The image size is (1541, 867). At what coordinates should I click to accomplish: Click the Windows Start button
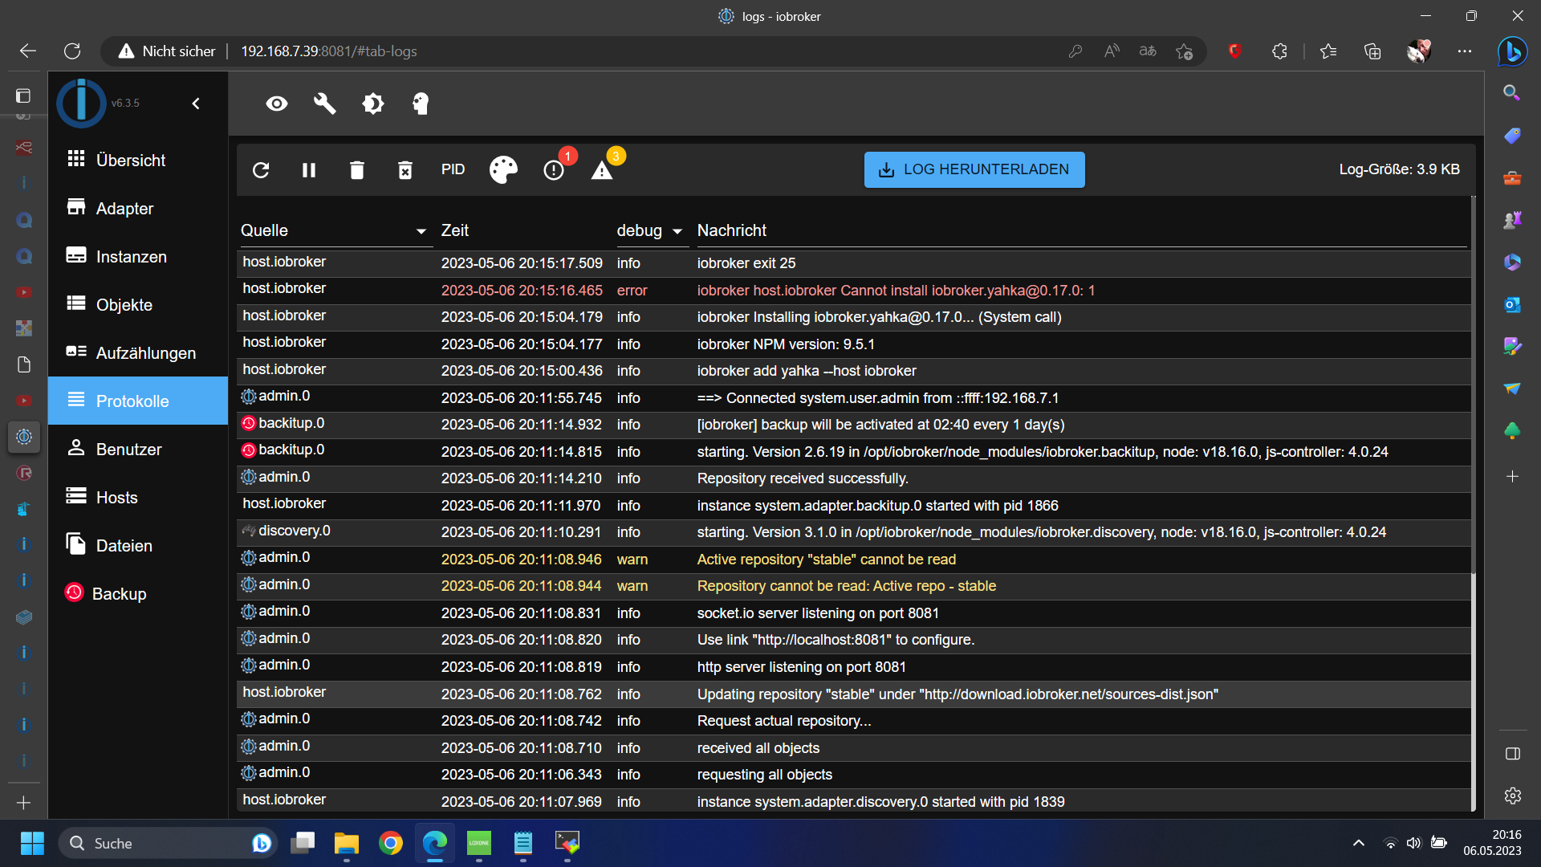pos(32,843)
